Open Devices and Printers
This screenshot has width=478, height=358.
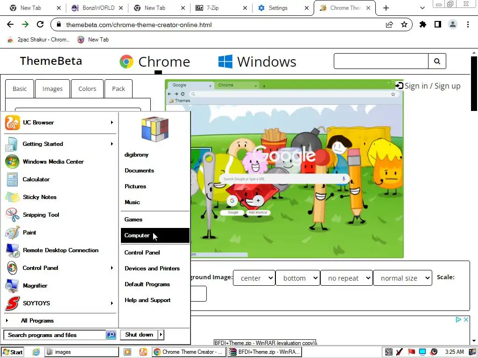tap(155, 268)
